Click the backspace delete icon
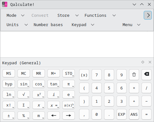Screen dimensions: 154x122 pos(147,75)
